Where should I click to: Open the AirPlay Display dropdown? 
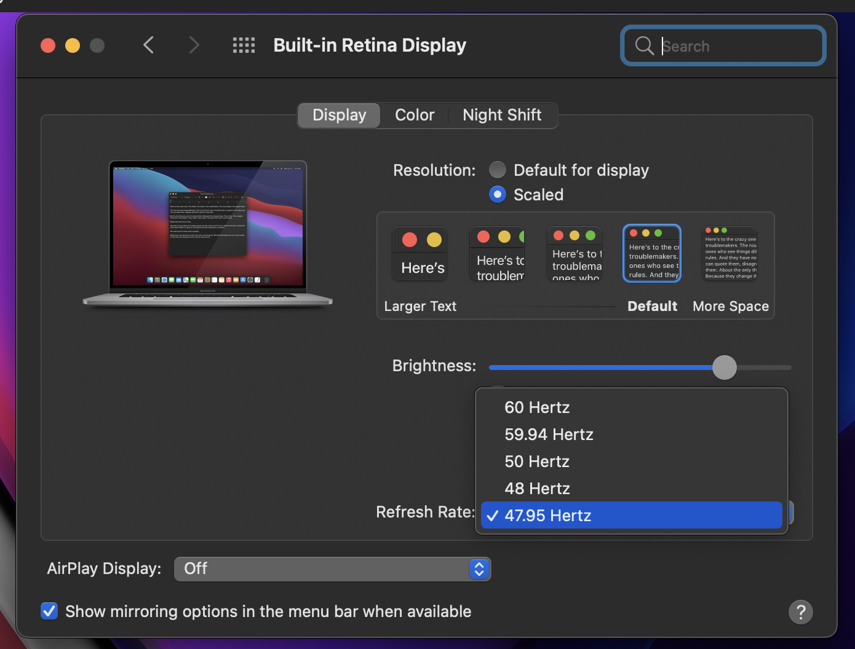[x=332, y=569]
